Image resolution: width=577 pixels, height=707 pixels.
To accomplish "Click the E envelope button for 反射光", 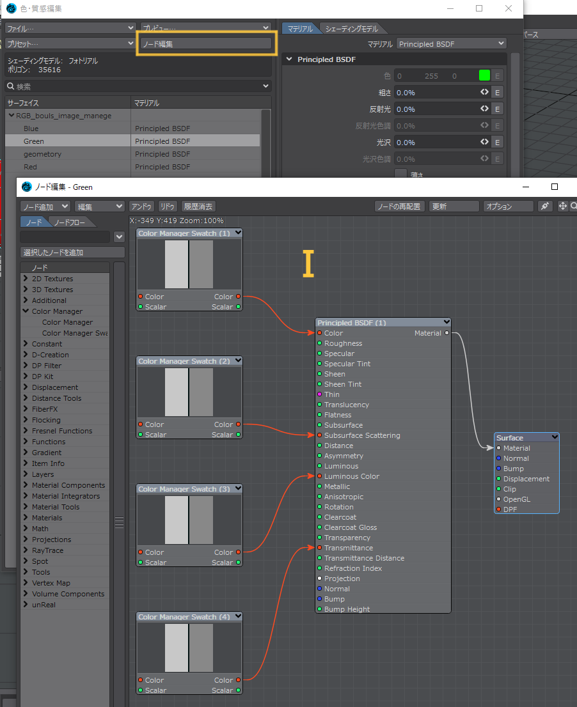I will pos(497,109).
